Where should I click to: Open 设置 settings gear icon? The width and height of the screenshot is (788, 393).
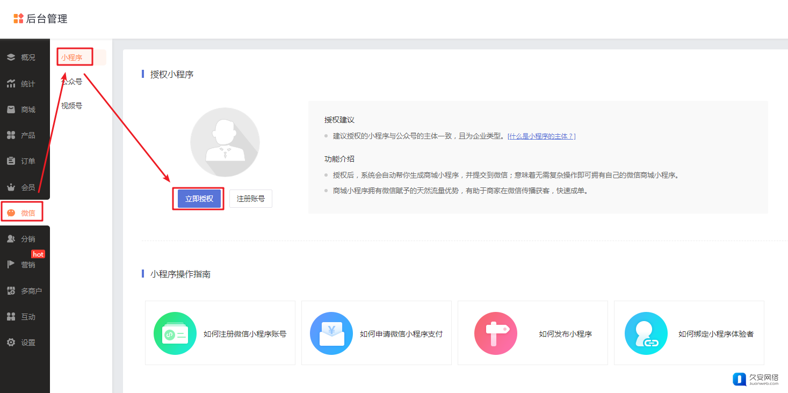tap(11, 343)
